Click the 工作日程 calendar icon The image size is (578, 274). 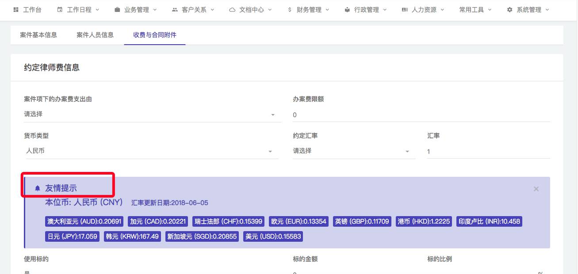pyautogui.click(x=60, y=10)
